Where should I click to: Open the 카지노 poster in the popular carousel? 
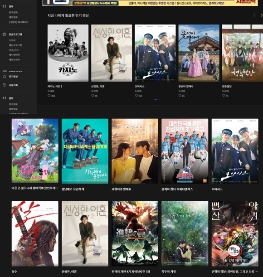pos(68,53)
